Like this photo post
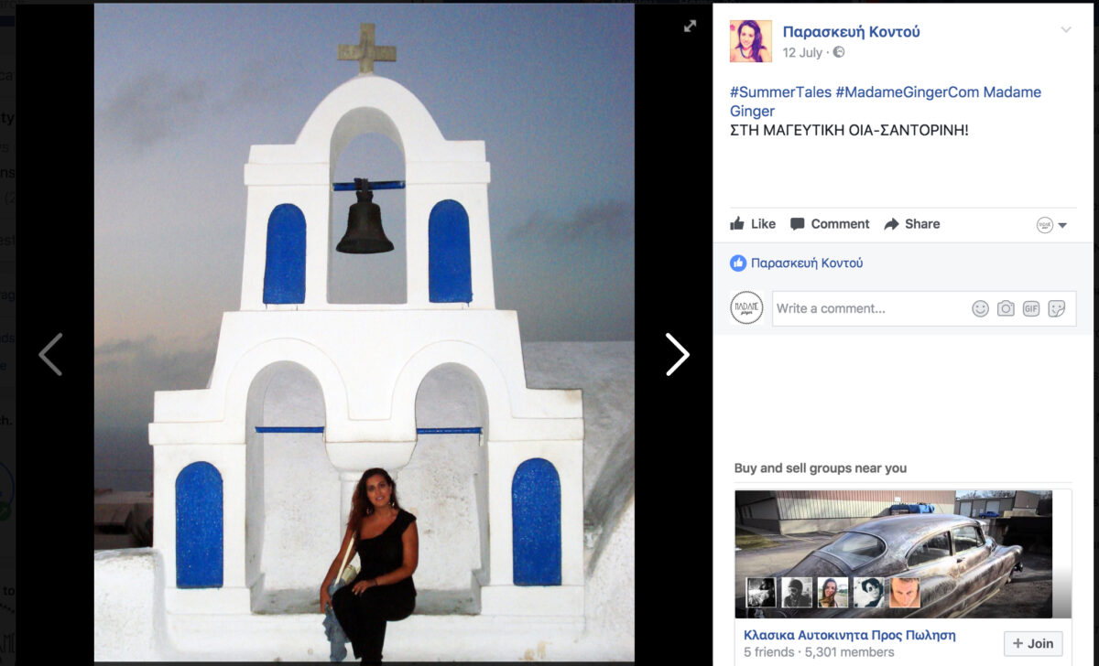 (753, 224)
